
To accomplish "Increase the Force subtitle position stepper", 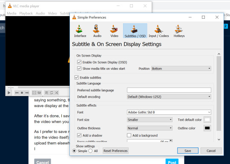I will pyautogui.click(x=171, y=141).
